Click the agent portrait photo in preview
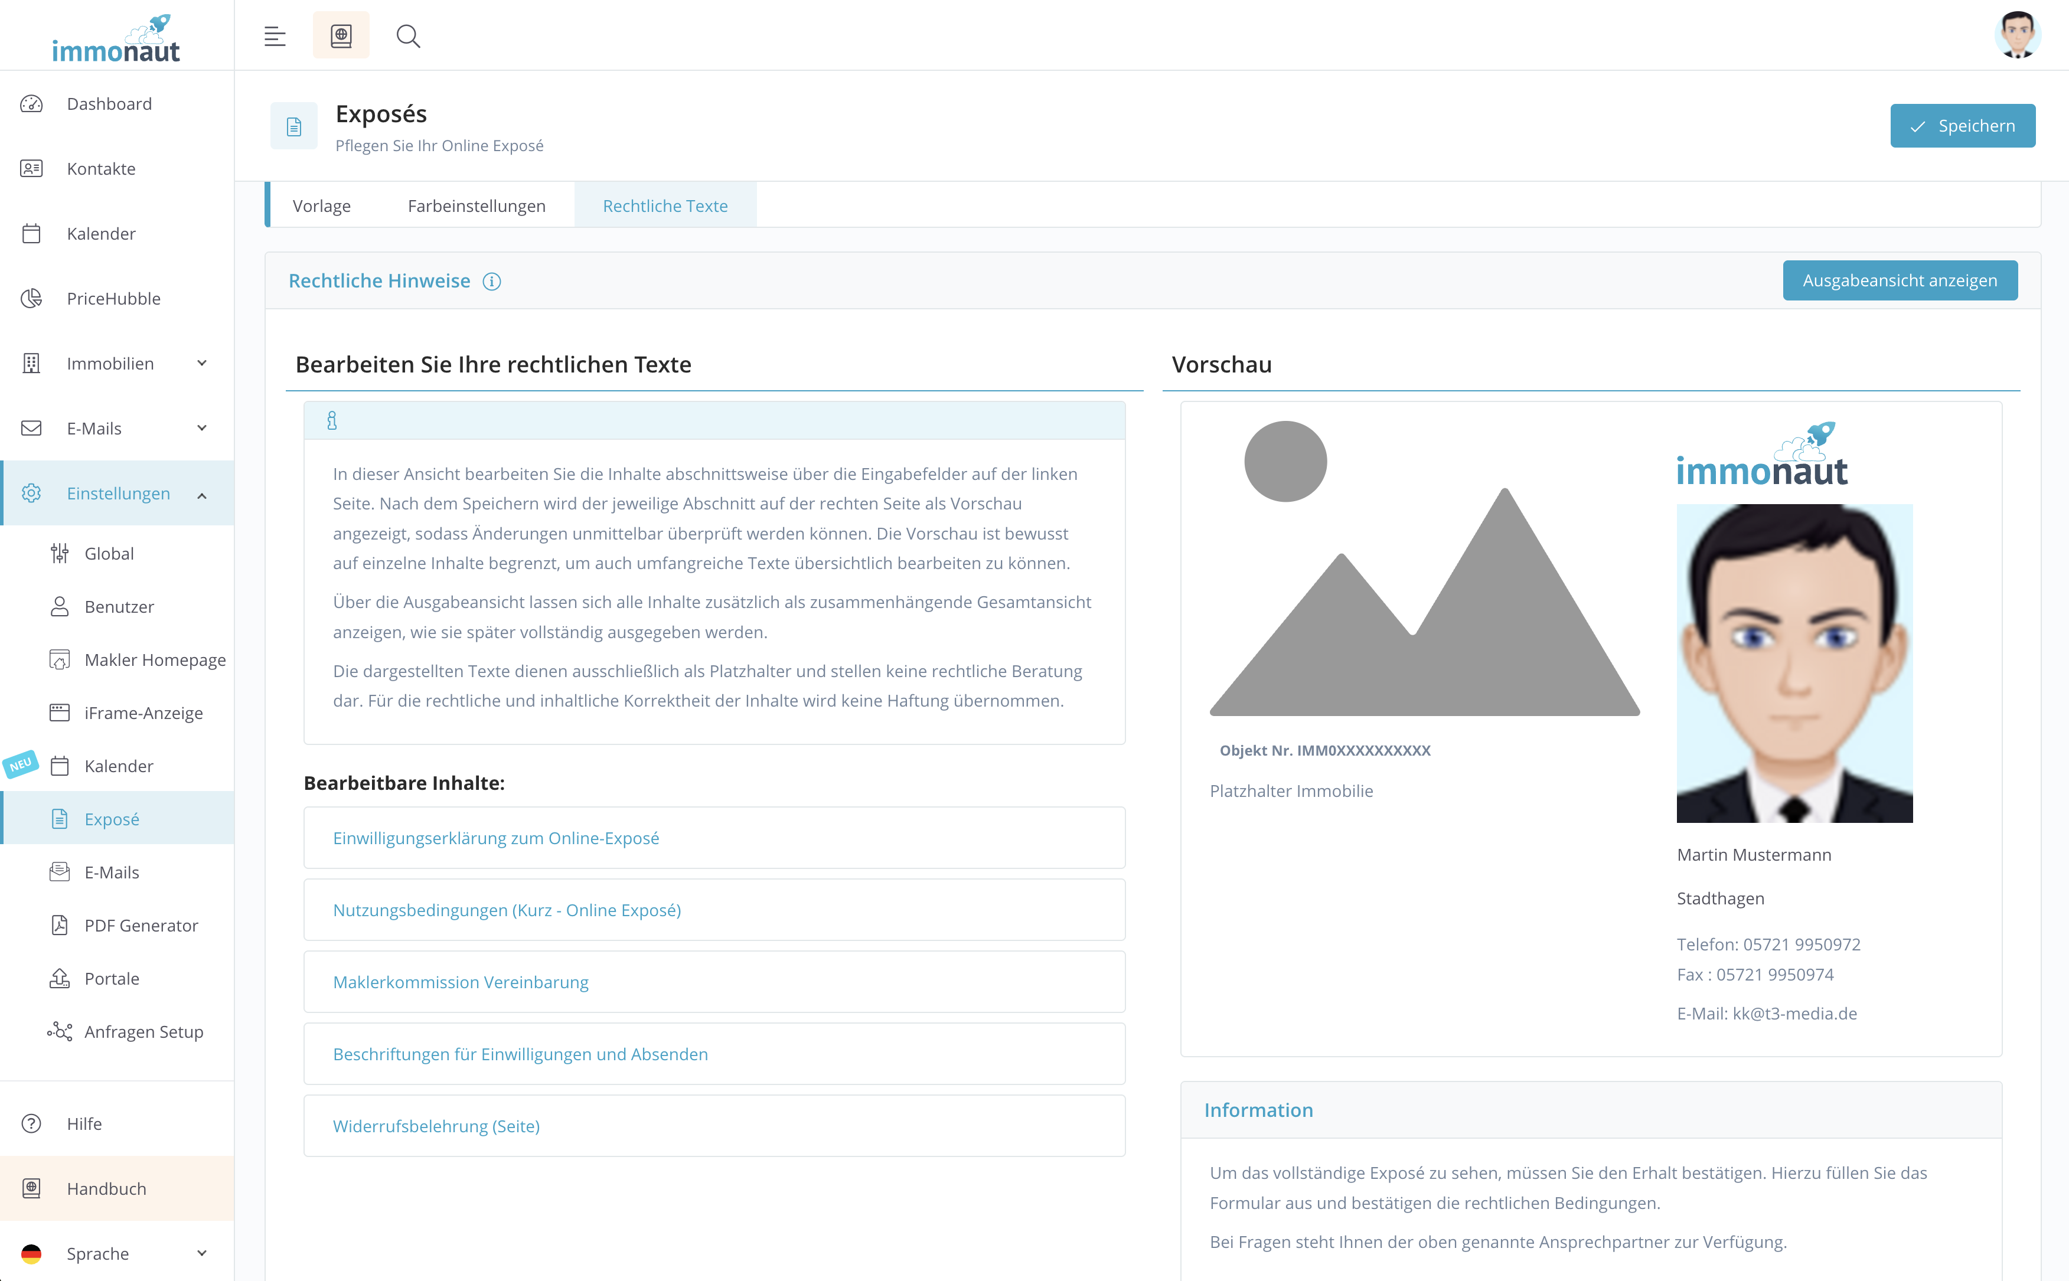 click(1794, 662)
